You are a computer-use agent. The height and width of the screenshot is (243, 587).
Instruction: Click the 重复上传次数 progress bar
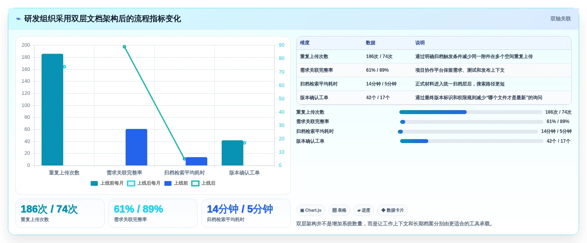pos(471,112)
